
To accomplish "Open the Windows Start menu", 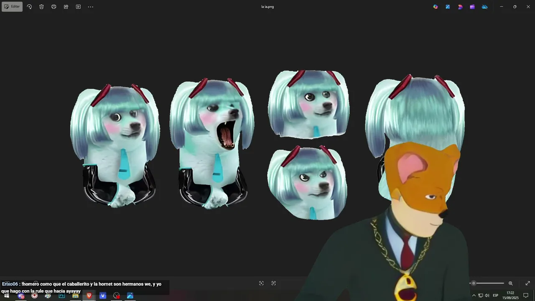I will (7, 296).
